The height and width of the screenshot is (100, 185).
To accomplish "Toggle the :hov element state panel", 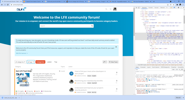I will [173, 70].
